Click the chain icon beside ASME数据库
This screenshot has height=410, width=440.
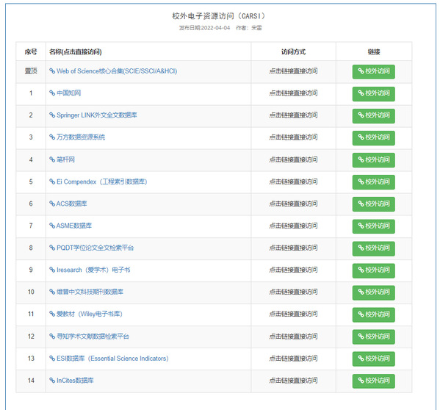(x=52, y=226)
